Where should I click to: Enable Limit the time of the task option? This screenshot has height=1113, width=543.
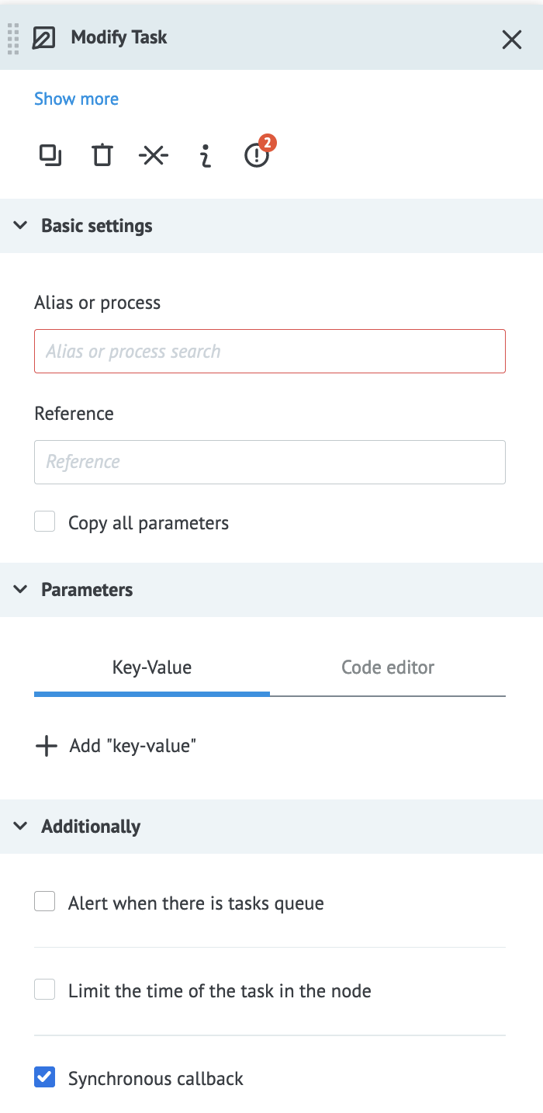pos(44,989)
